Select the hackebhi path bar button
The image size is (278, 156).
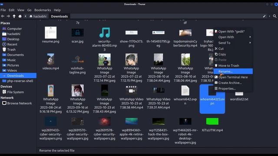38,16
